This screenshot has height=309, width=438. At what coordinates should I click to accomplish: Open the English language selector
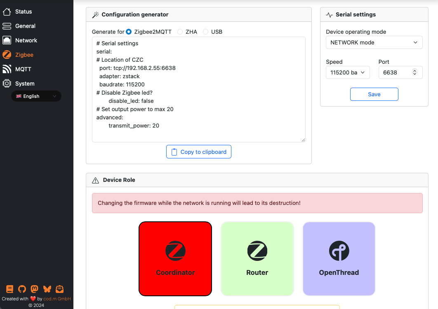[x=36, y=96]
